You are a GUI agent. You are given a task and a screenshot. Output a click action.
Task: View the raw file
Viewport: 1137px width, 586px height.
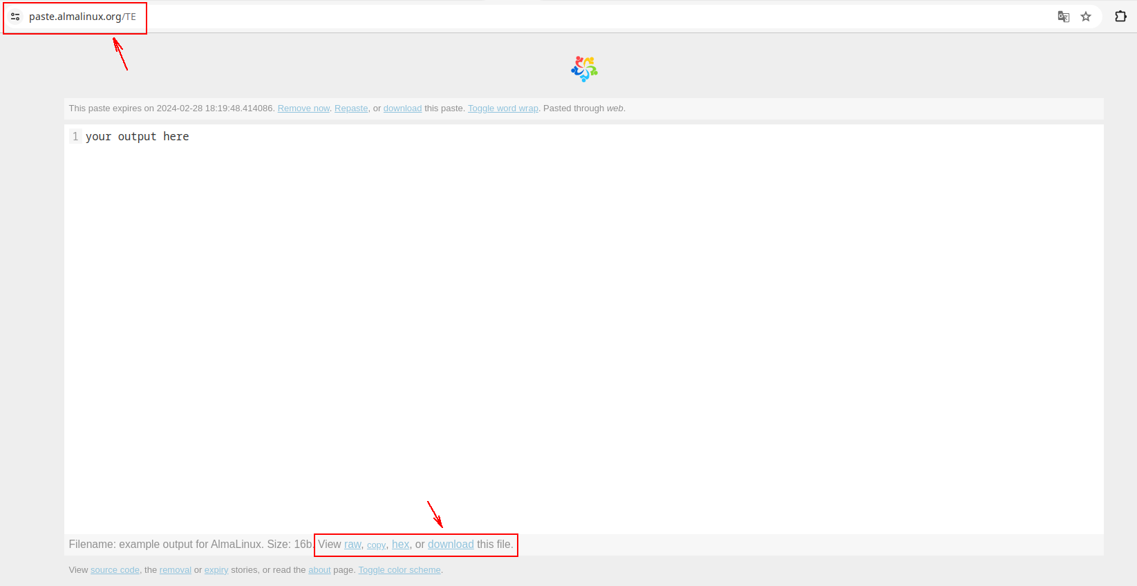(x=353, y=545)
